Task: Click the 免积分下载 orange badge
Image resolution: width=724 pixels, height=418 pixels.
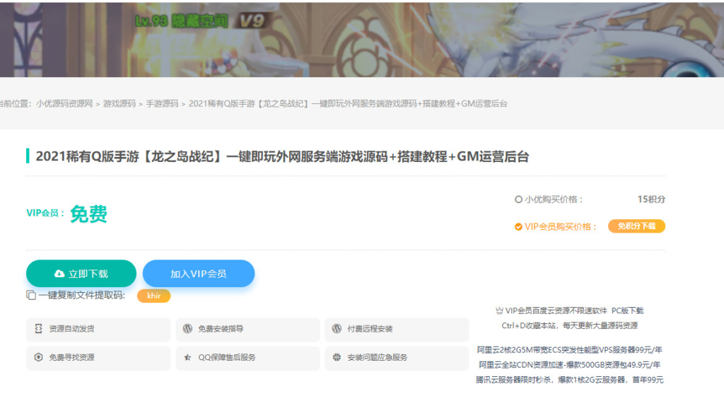Action: [x=636, y=226]
